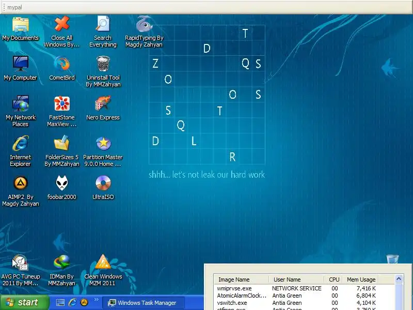The width and height of the screenshot is (413, 310).
Task: Click Show Desktop quick launch icon
Action: point(60,302)
